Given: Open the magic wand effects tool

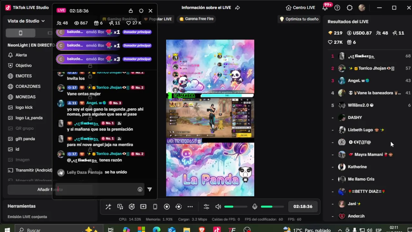Looking at the screenshot, I should (x=108, y=207).
